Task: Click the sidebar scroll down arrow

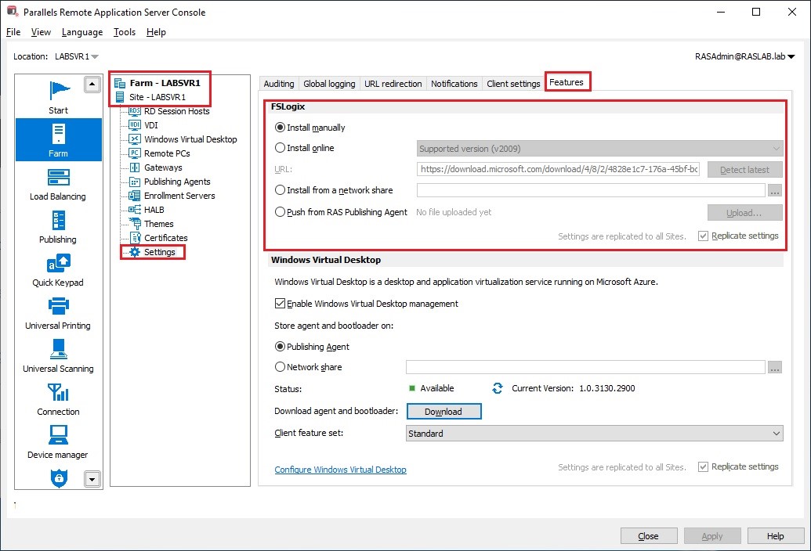Action: [x=92, y=479]
